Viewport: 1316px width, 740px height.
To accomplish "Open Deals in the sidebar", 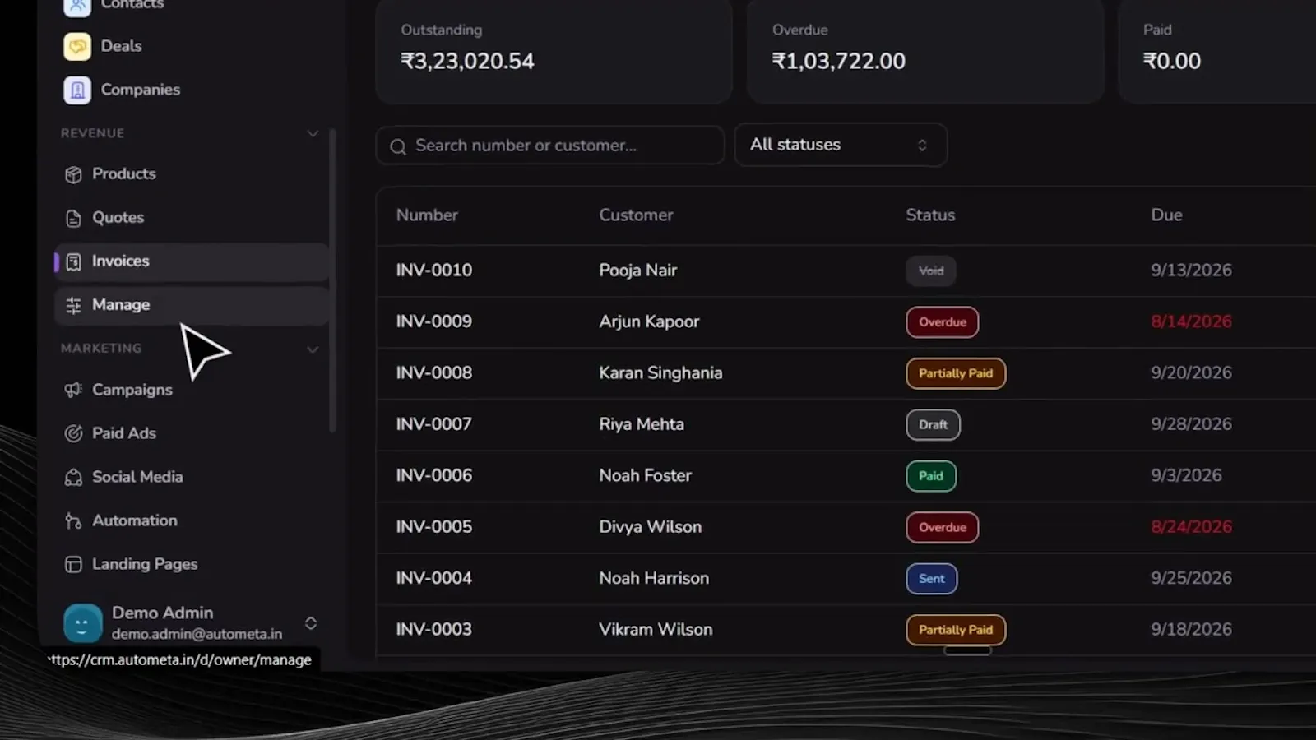I will (x=121, y=46).
